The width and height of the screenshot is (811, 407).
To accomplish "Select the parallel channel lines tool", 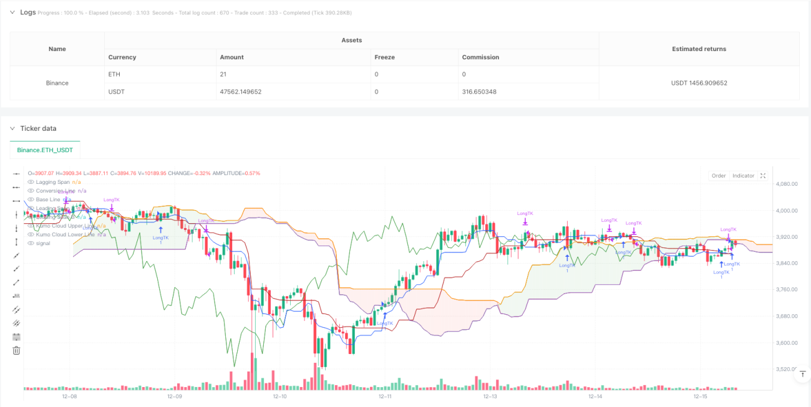I will click(17, 310).
